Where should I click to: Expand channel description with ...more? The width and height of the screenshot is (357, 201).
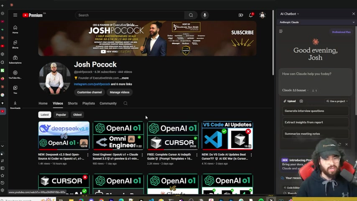[x=124, y=78]
